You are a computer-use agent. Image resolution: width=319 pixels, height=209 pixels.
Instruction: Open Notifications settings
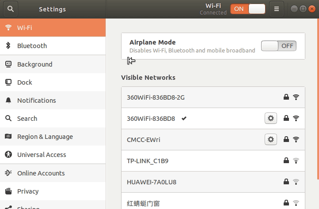[53, 101]
